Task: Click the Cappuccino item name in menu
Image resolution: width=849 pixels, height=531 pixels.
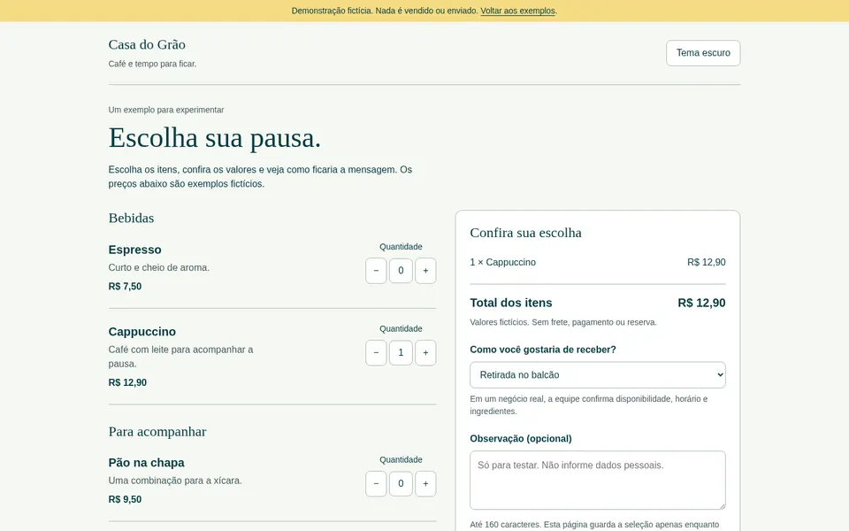Action: click(141, 332)
